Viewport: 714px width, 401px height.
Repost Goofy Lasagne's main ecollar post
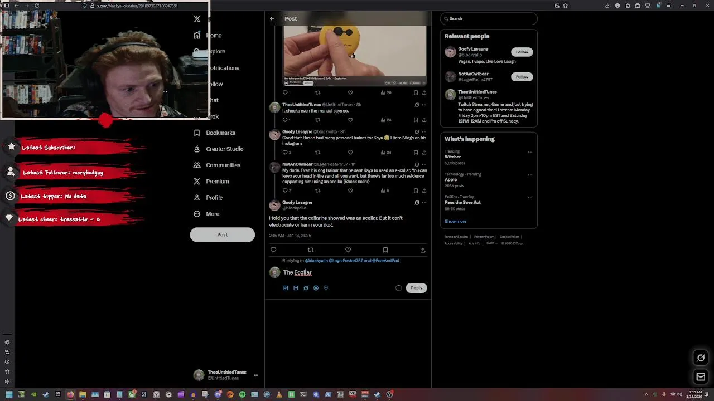[x=311, y=250]
